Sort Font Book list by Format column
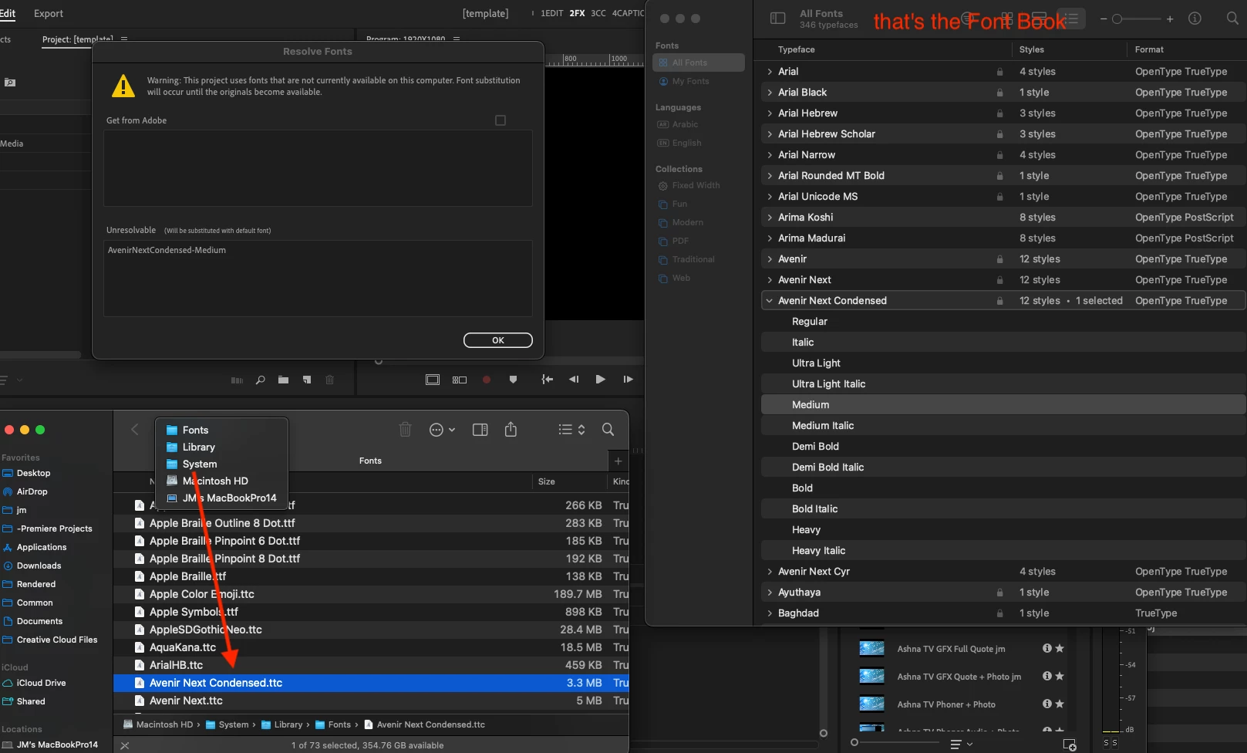 [1149, 49]
